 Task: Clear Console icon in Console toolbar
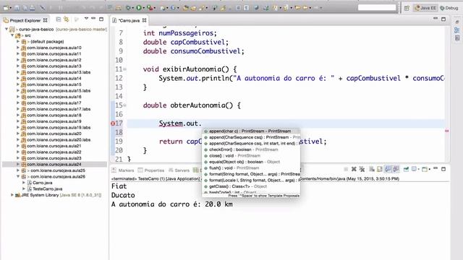click(372, 169)
